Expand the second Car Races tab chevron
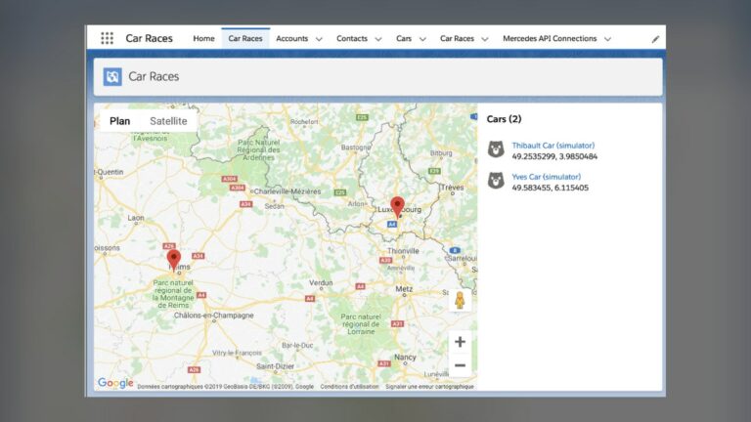Image resolution: width=751 pixels, height=422 pixels. tap(485, 39)
